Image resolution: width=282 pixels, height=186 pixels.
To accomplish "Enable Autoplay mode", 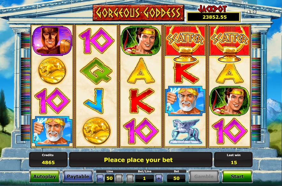I will tap(45, 176).
